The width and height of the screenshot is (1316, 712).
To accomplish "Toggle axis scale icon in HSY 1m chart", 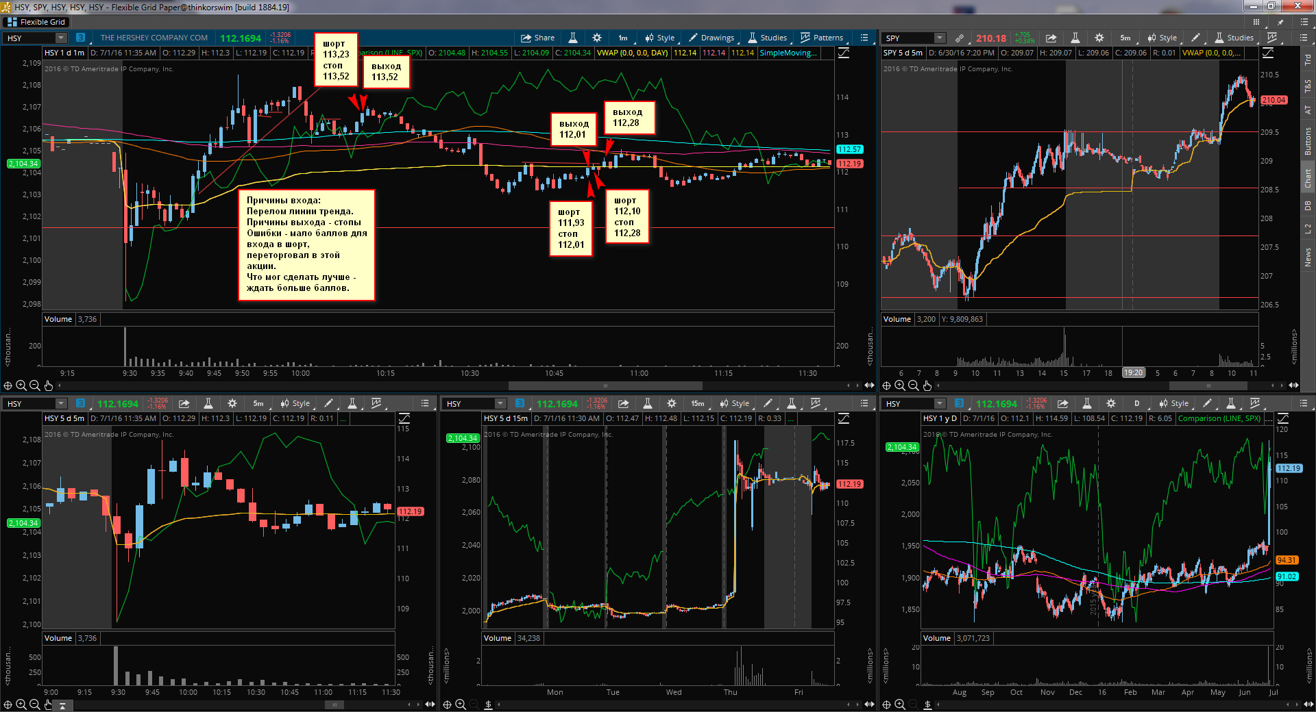I will tap(844, 53).
